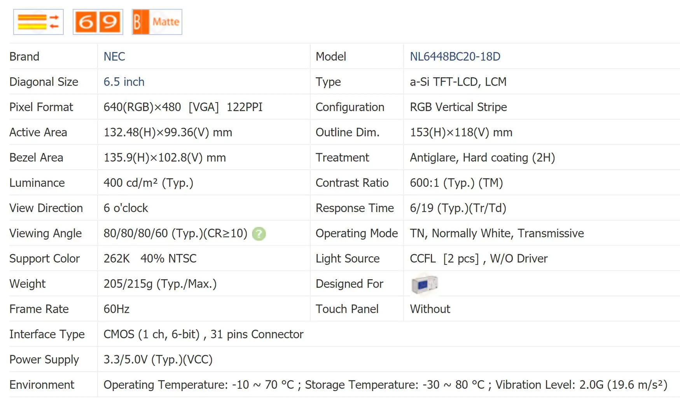Click the CCFL light source value
The image size is (680, 400).
tap(478, 259)
